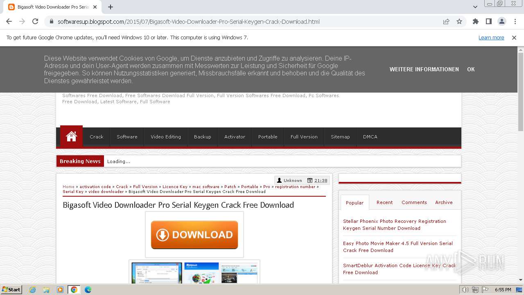Open a new tab with plus button
This screenshot has width=524, height=295.
pos(111,7)
